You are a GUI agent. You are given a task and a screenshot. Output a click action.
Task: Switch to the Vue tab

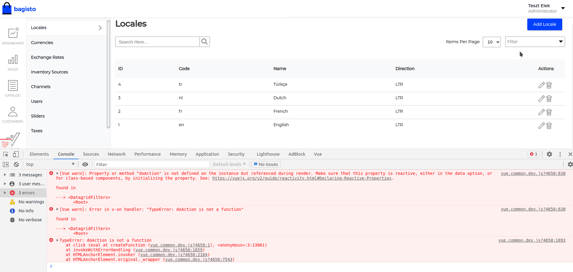pyautogui.click(x=318, y=154)
